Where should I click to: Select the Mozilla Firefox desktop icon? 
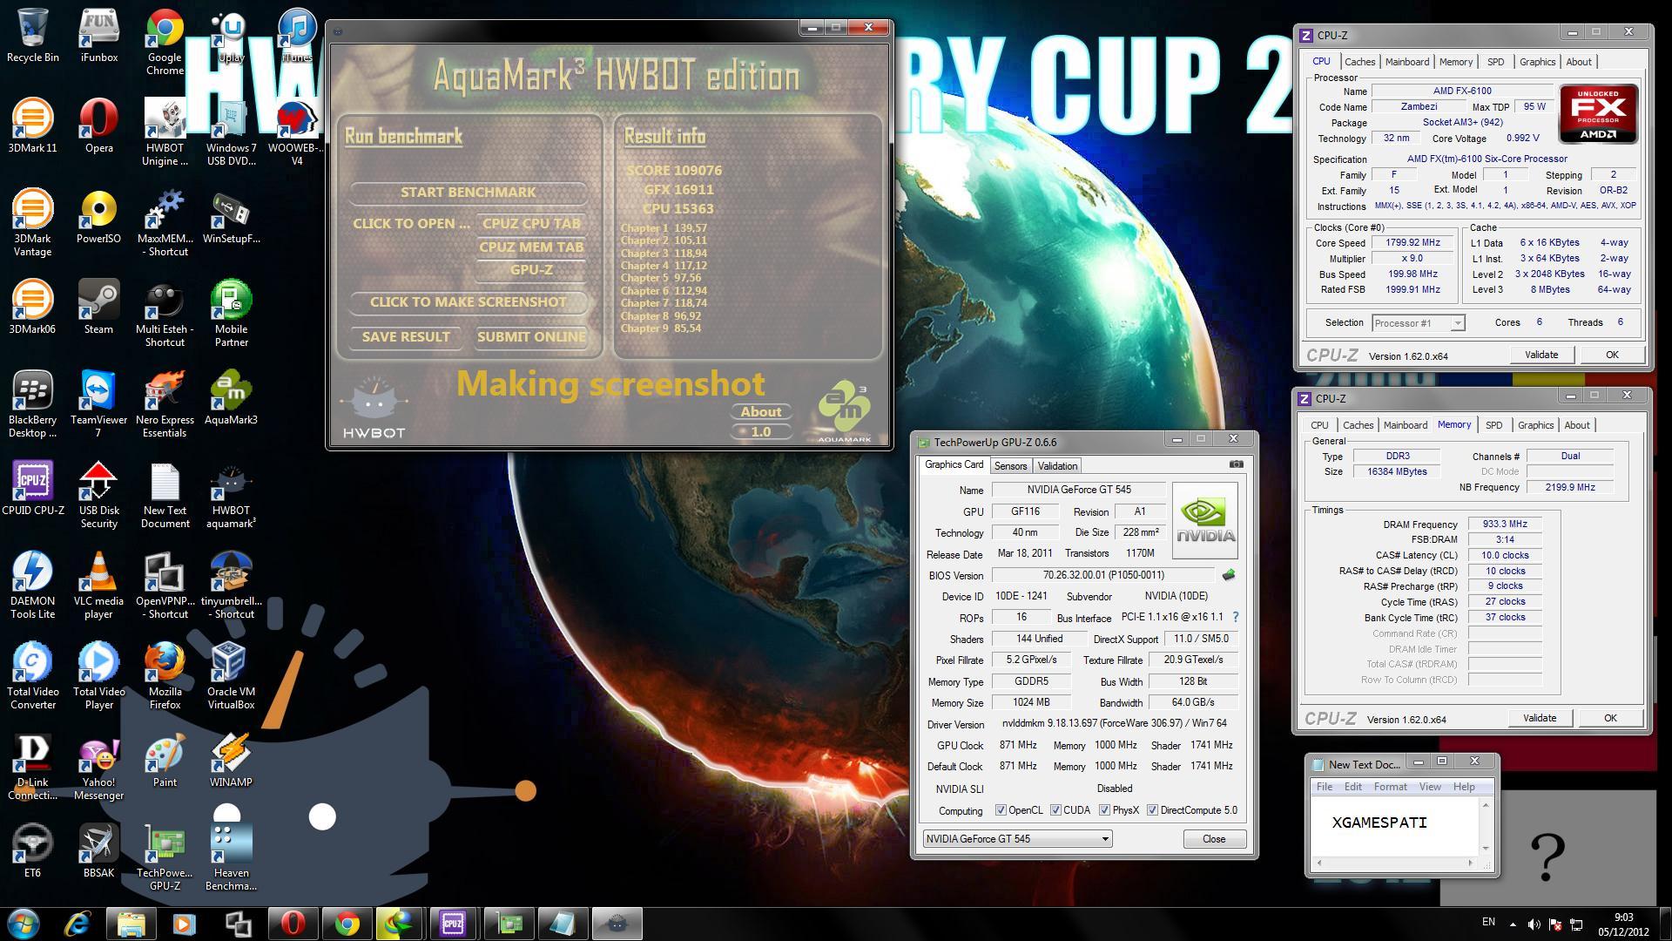coord(165,676)
